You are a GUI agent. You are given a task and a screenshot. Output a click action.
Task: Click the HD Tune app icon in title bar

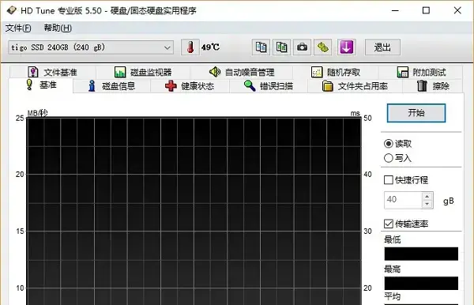coord(12,10)
